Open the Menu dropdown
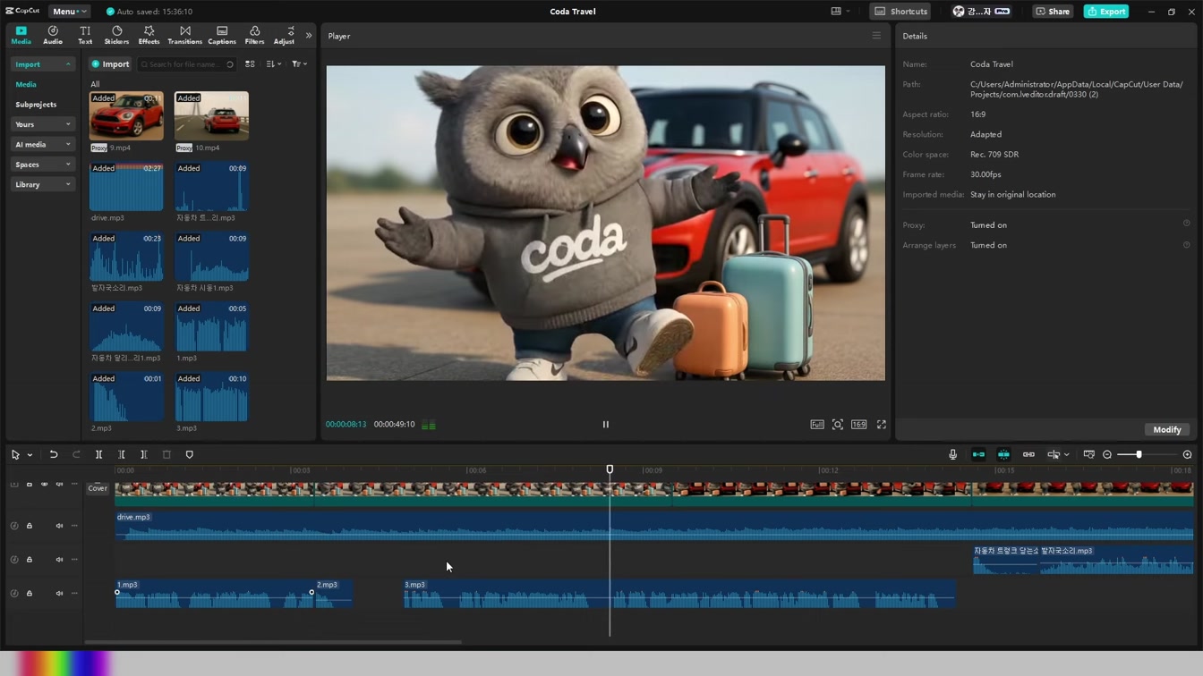Image resolution: width=1203 pixels, height=676 pixels. 68,12
